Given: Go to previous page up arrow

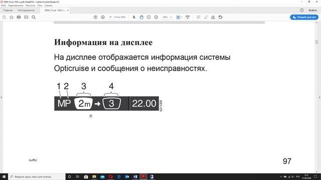Looking at the screenshot, I should 95,17.
